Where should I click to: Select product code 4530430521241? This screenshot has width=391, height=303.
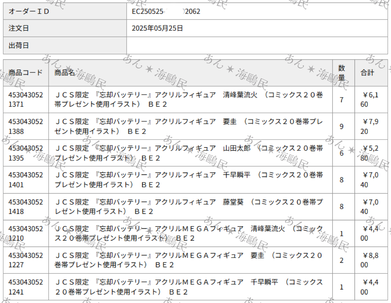pos(26,287)
